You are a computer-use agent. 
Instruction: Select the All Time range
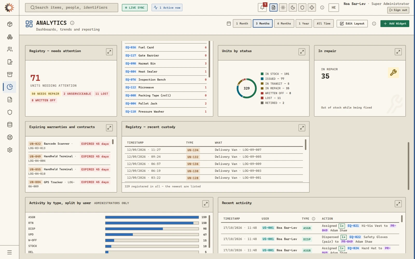pyautogui.click(x=323, y=24)
